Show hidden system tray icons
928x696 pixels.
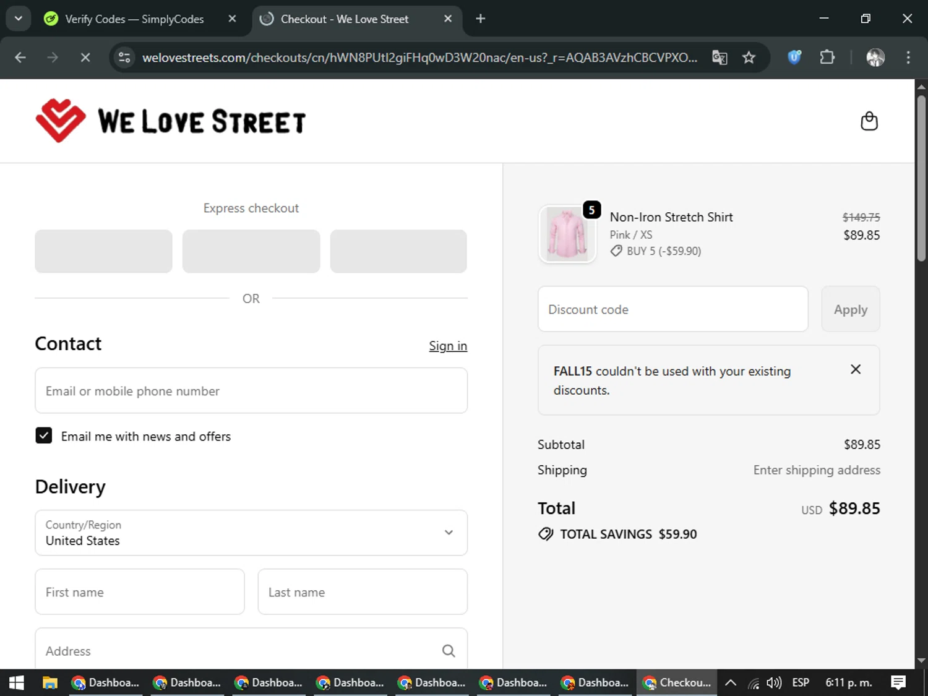(x=731, y=682)
